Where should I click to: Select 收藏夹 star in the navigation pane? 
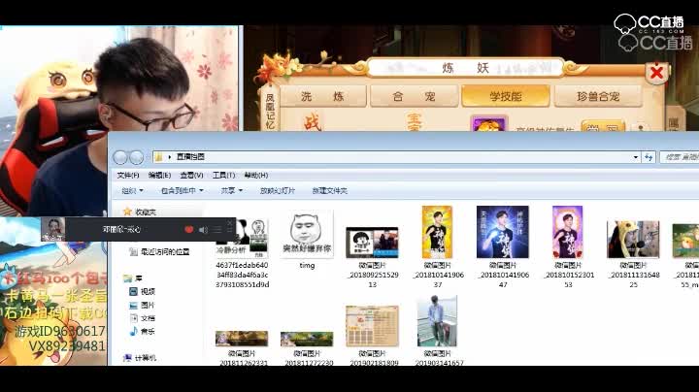[127, 212]
